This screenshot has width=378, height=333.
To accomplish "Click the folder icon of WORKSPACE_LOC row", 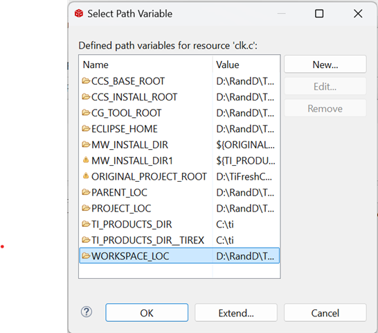I will pos(86,256).
